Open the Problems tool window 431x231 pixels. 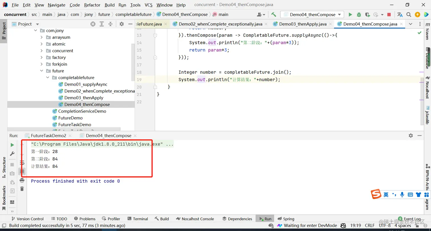tap(85, 219)
